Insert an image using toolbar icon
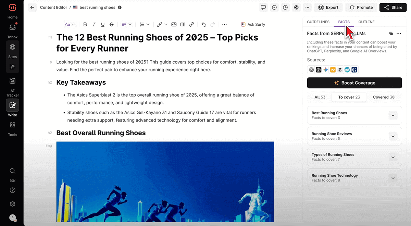The image size is (411, 226). point(174,24)
